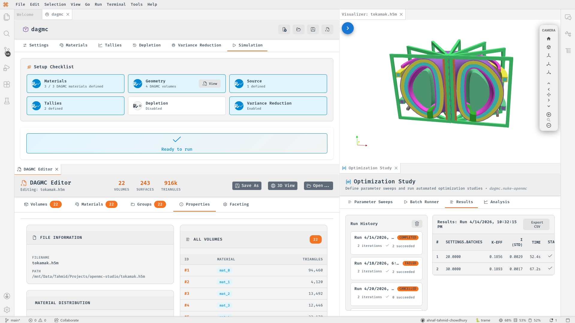Pan camera down using down chevron
Viewport: 575px width, 323px height.
coord(549,106)
